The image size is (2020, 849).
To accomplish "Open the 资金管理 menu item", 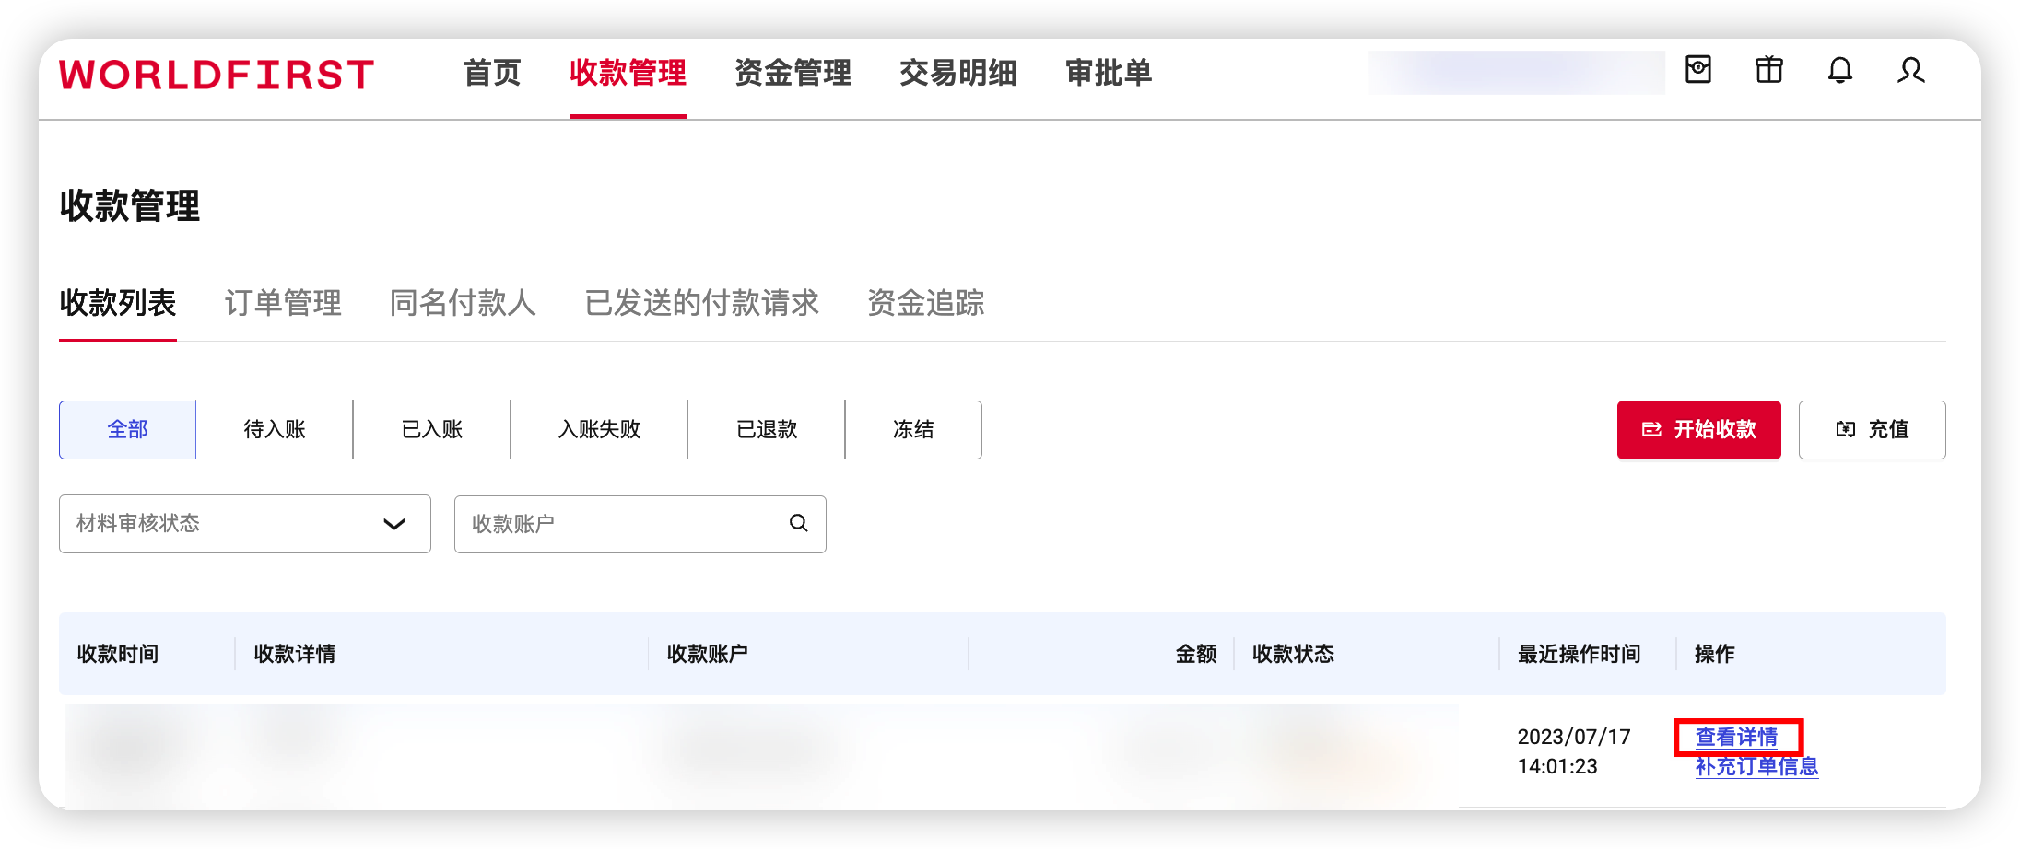I will click(x=793, y=74).
